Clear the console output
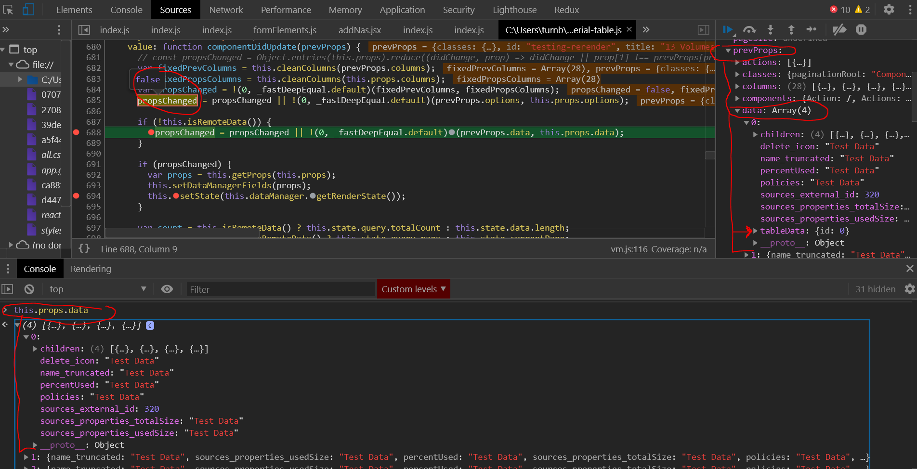 [x=29, y=289]
